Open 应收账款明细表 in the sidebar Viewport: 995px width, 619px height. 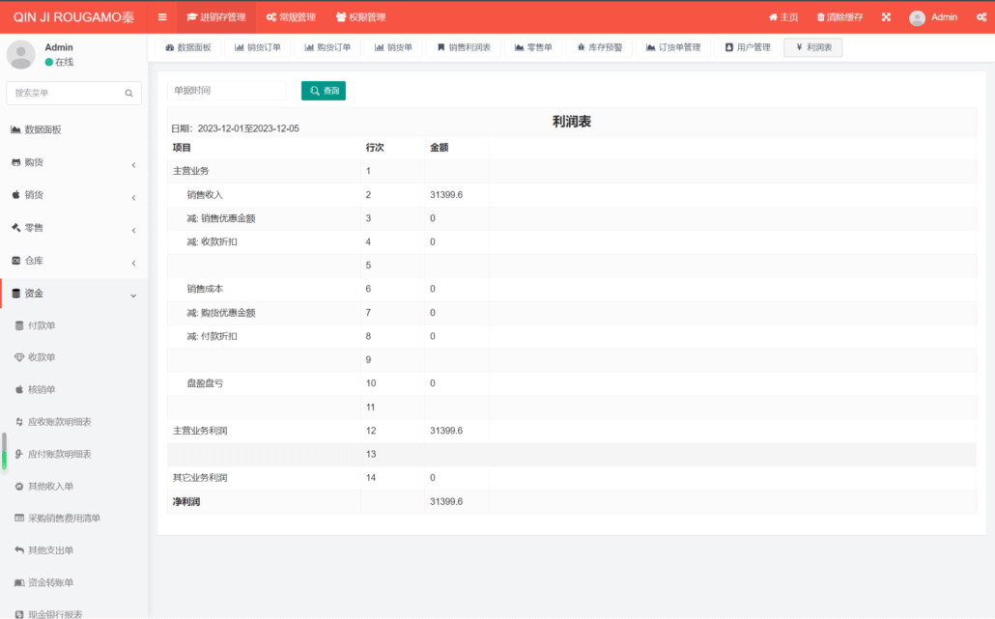pos(59,422)
